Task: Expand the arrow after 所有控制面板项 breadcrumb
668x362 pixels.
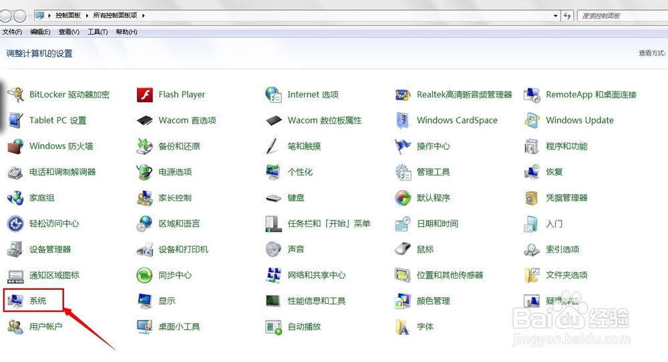Action: tap(144, 15)
